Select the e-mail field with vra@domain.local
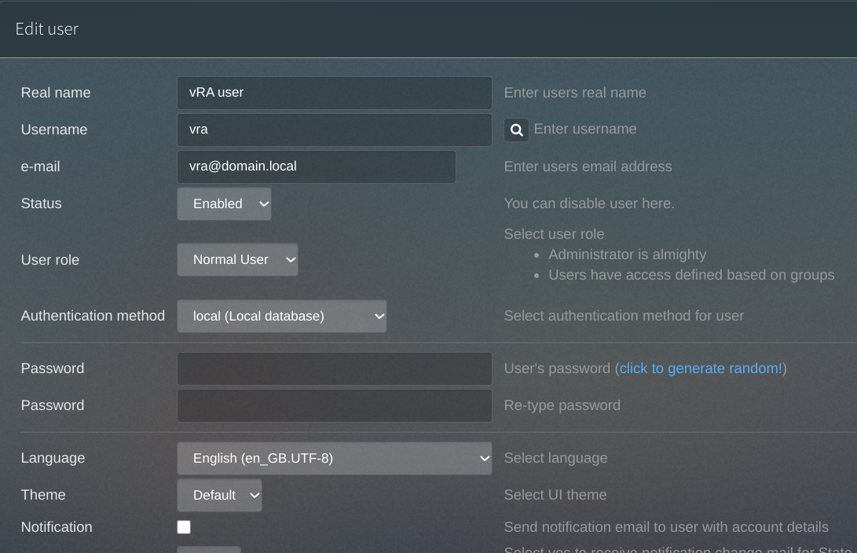 (x=317, y=167)
